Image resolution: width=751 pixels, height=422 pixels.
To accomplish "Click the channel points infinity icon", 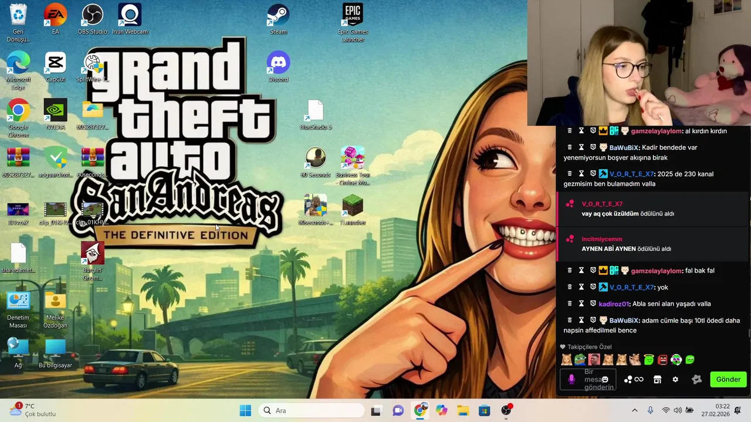I will pos(634,379).
